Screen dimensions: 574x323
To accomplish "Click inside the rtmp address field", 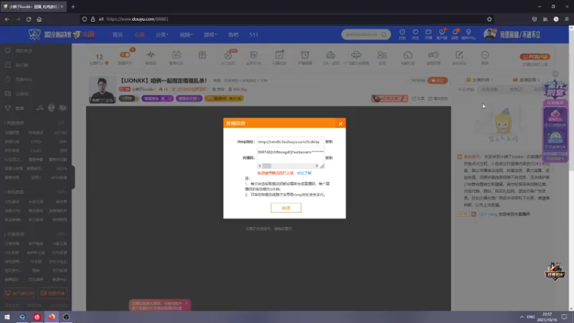I will pos(291,141).
